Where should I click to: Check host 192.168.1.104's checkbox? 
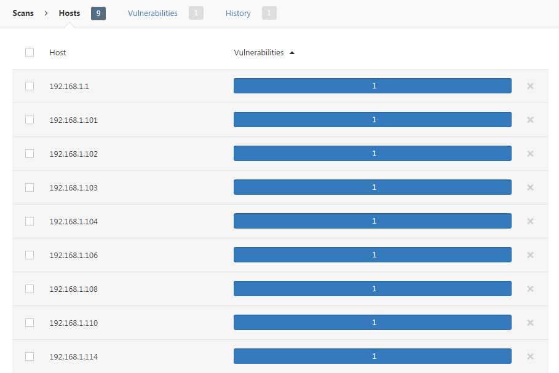30,221
